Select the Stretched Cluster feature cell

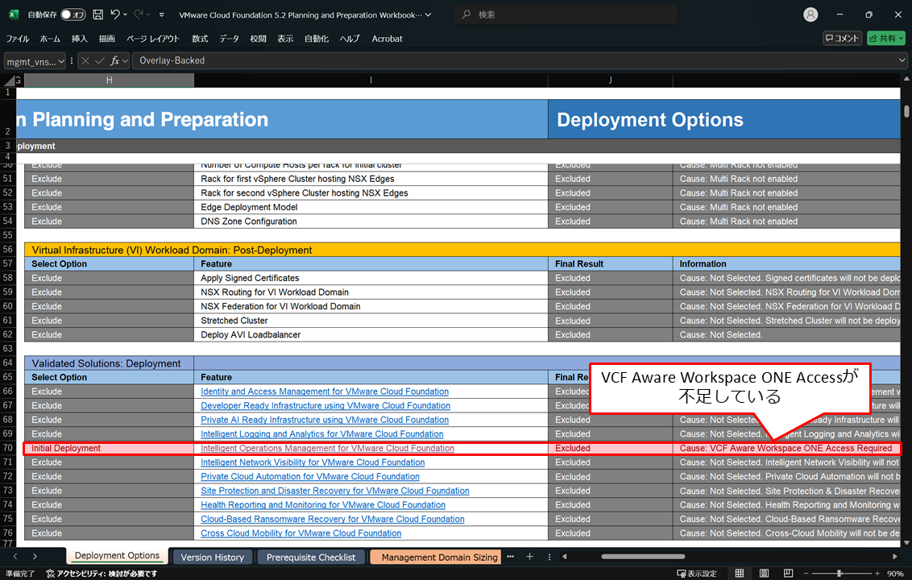[x=371, y=321]
